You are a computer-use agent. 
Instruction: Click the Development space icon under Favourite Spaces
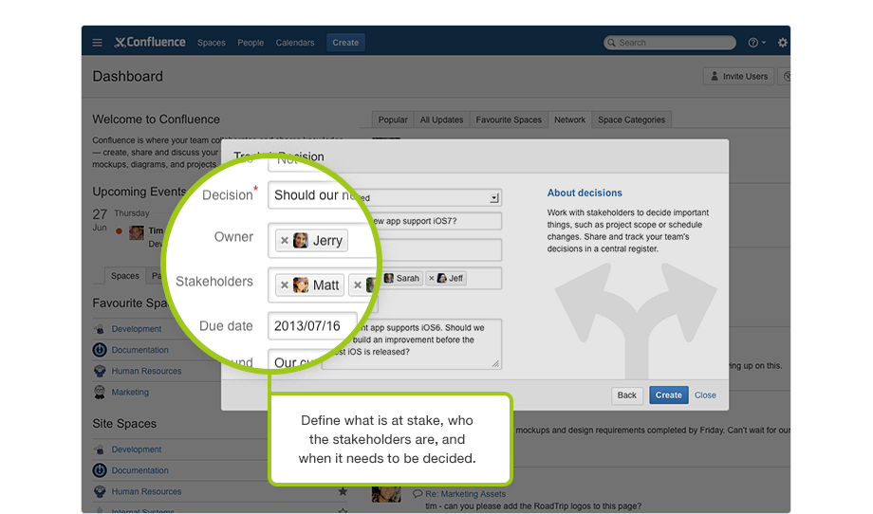coord(100,329)
